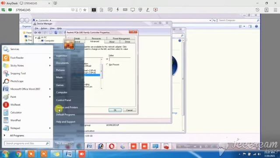Launch the Snipping Tool
280x158 pixels.
[x=27, y=73]
